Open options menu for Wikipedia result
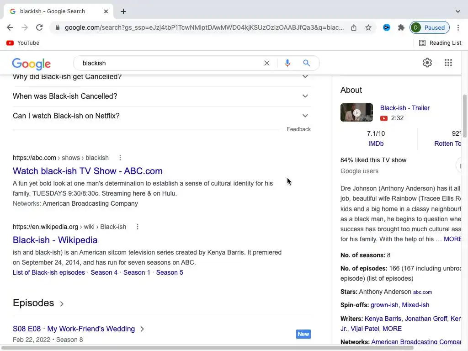This screenshot has height=351, width=468. click(x=137, y=227)
